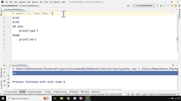The height and width of the screenshot is (101, 181).
Task: Click the UTF-8 encoding selector
Action: tap(138, 95)
